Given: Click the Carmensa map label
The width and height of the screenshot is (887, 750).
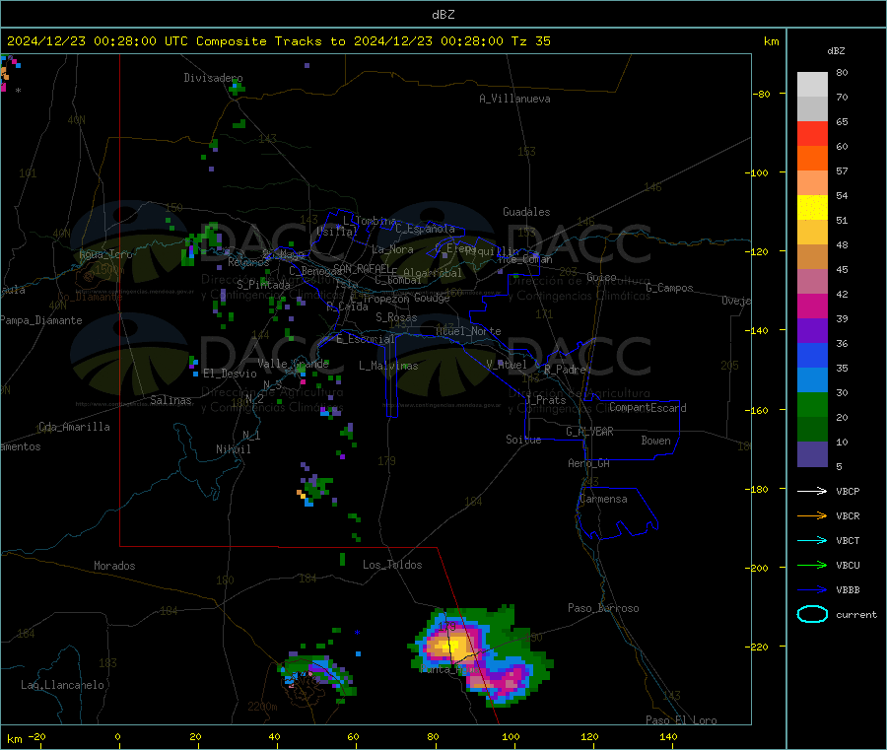Looking at the screenshot, I should [603, 499].
